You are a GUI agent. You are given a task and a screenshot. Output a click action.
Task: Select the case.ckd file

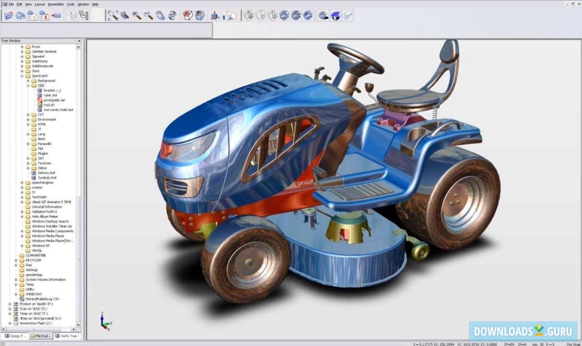(51, 95)
